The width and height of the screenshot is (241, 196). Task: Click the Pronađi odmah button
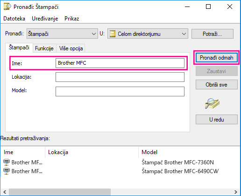pos(217,58)
